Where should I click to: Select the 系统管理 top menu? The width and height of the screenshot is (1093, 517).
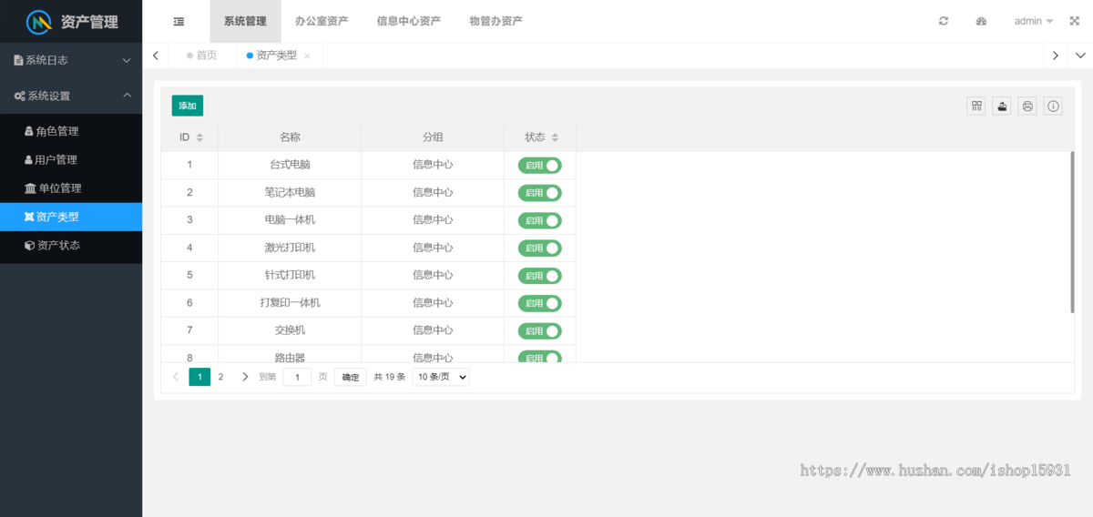click(x=245, y=21)
